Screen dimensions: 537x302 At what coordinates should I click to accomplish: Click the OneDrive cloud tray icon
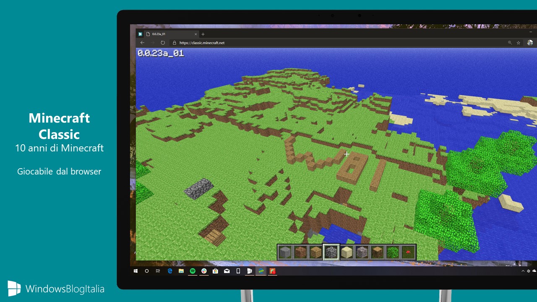534,271
